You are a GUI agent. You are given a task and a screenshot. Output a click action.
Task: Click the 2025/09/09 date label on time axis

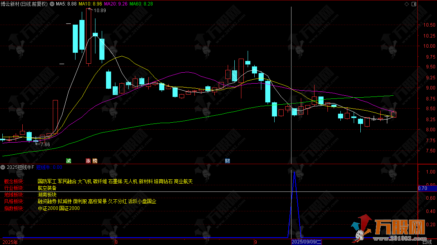[x=306, y=242]
